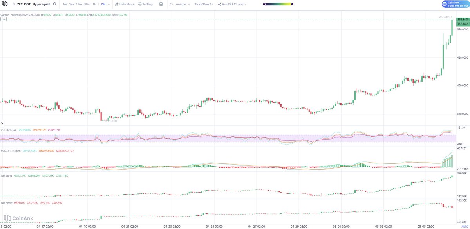Switch to the 15m timeframe
Image resolution: width=470 pixels, height=229 pixels.
(79, 4)
